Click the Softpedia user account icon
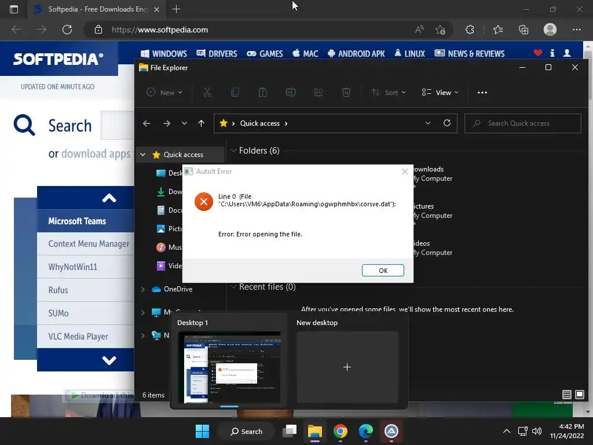593x445 pixels. pos(566,53)
